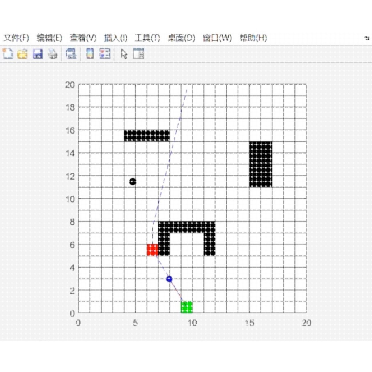Open the 查看(V) menu
This screenshot has width=372, height=372.
point(83,38)
